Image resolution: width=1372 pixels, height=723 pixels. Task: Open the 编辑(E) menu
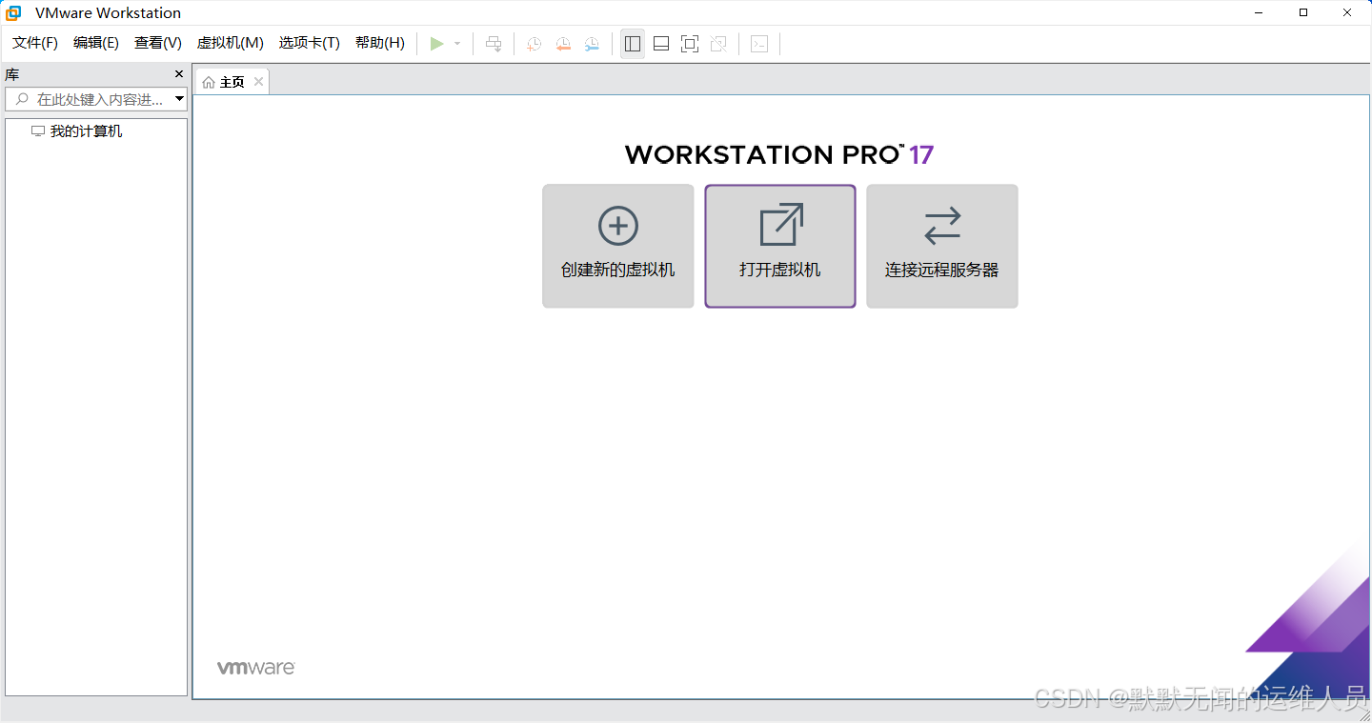pos(96,43)
